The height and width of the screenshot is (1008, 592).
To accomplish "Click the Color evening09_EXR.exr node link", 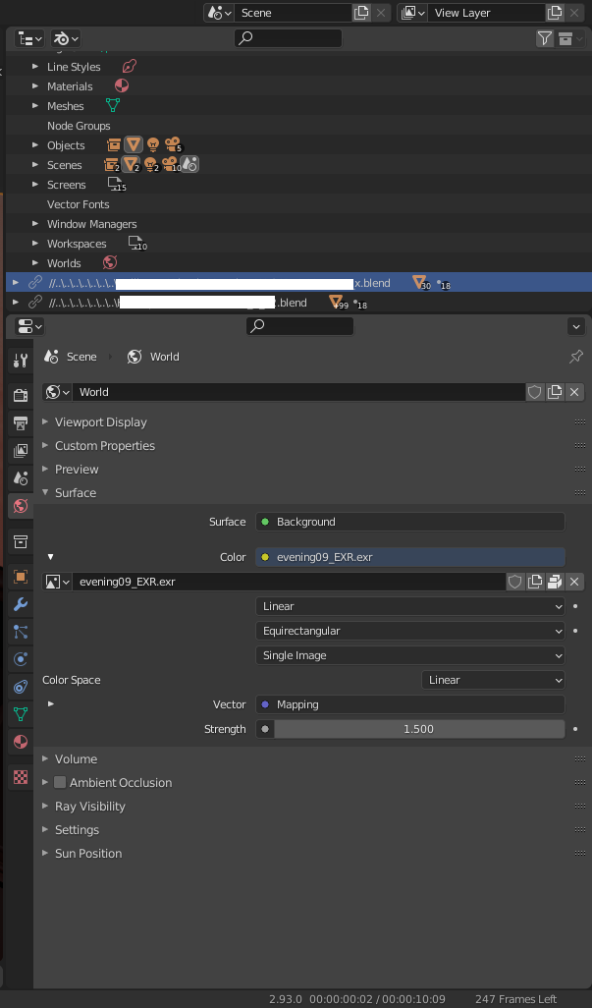I will coord(410,557).
